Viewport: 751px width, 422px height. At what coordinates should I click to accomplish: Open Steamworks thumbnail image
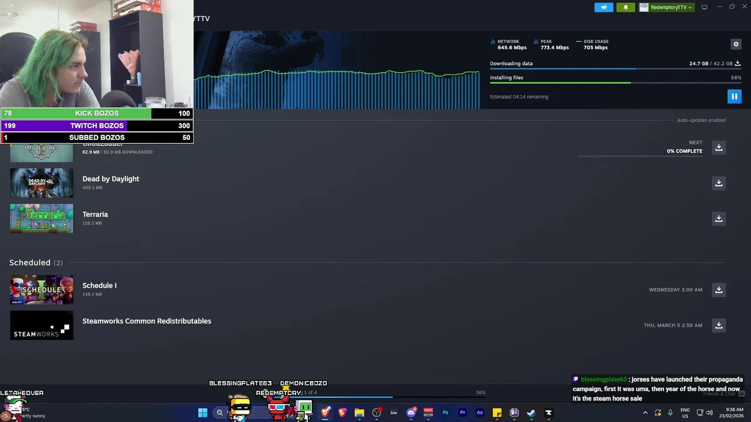click(42, 325)
